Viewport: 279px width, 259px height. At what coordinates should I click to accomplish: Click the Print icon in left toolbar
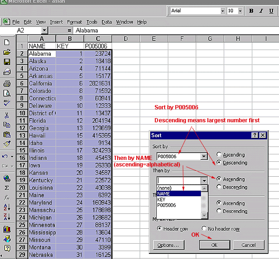pyautogui.click(x=7, y=84)
